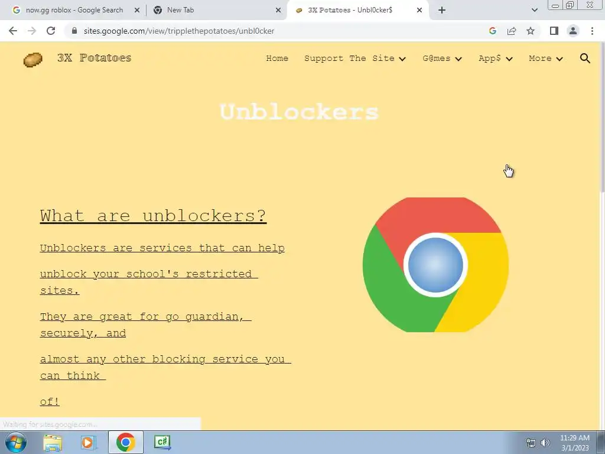Open a new tab with plus button
The height and width of the screenshot is (454, 605).
[x=442, y=10]
